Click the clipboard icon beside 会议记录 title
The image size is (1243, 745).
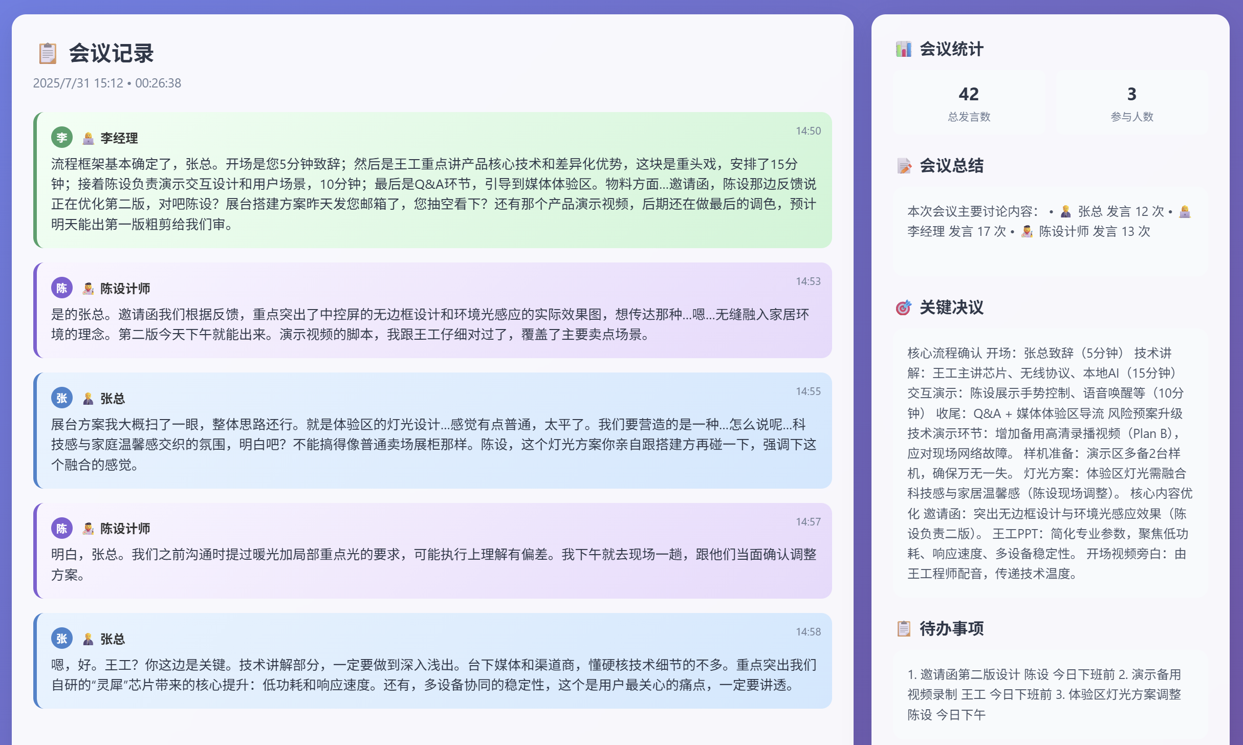[x=48, y=53]
